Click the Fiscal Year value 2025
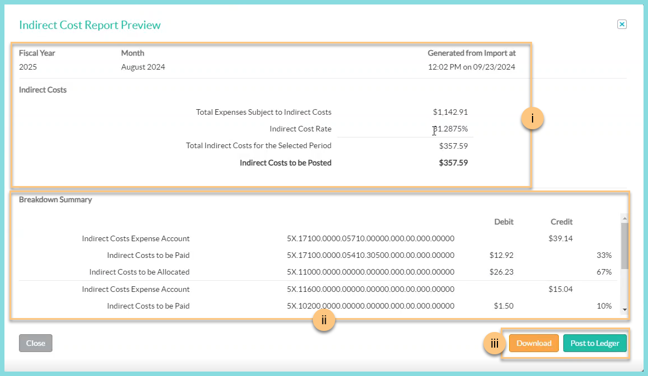The image size is (648, 376). tap(28, 67)
